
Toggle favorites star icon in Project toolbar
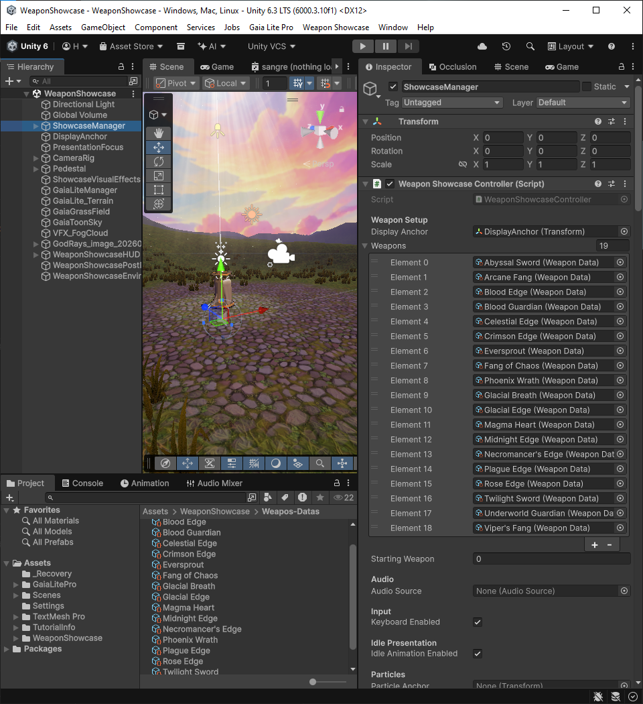[319, 497]
